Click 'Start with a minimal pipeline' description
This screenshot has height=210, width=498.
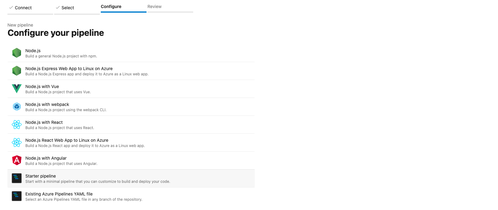coord(98,182)
